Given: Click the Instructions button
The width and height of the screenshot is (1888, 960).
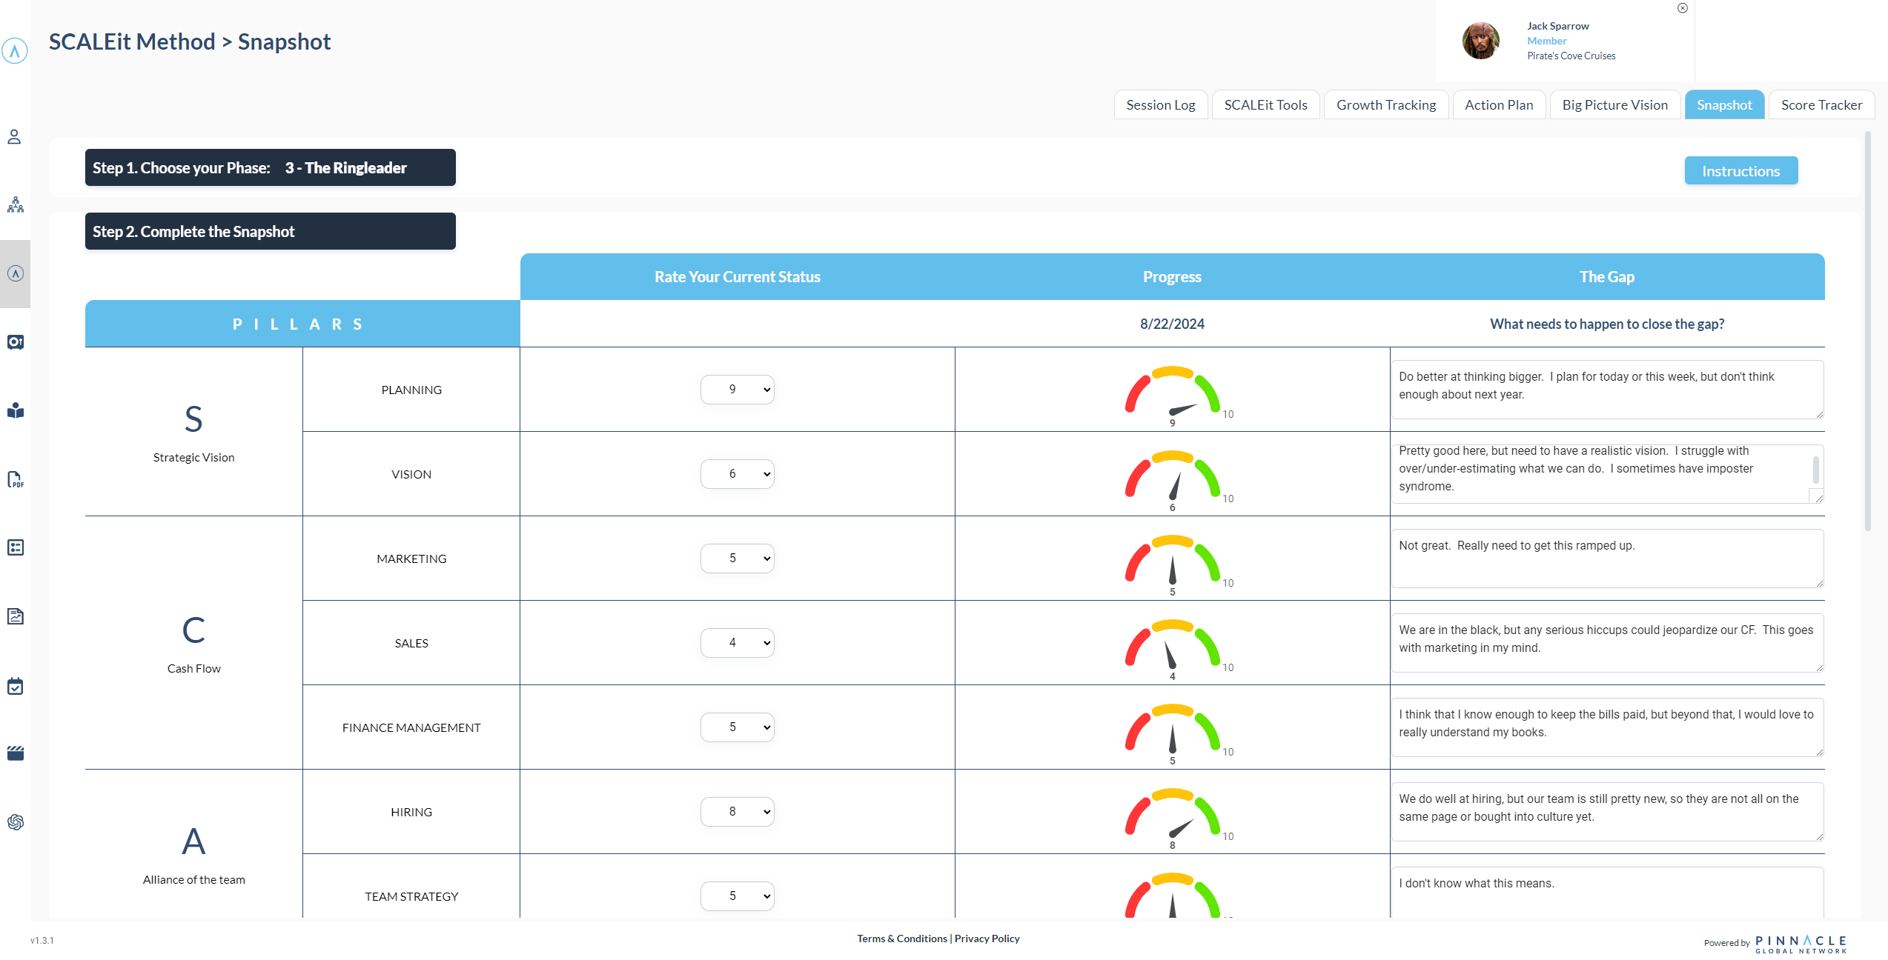Looking at the screenshot, I should pyautogui.click(x=1740, y=171).
